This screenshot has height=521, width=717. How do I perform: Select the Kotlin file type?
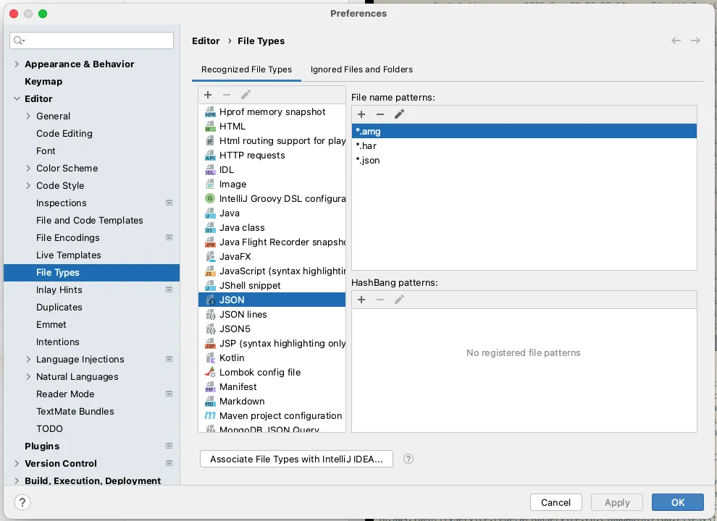coord(232,357)
